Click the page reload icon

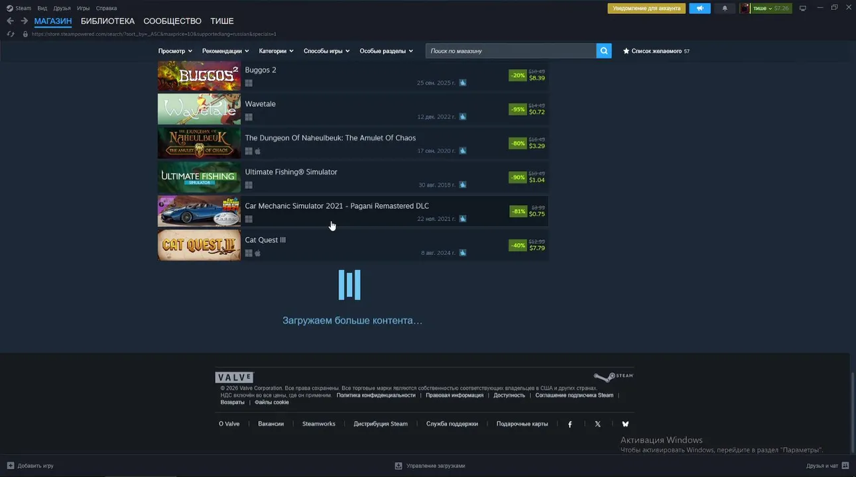10,34
